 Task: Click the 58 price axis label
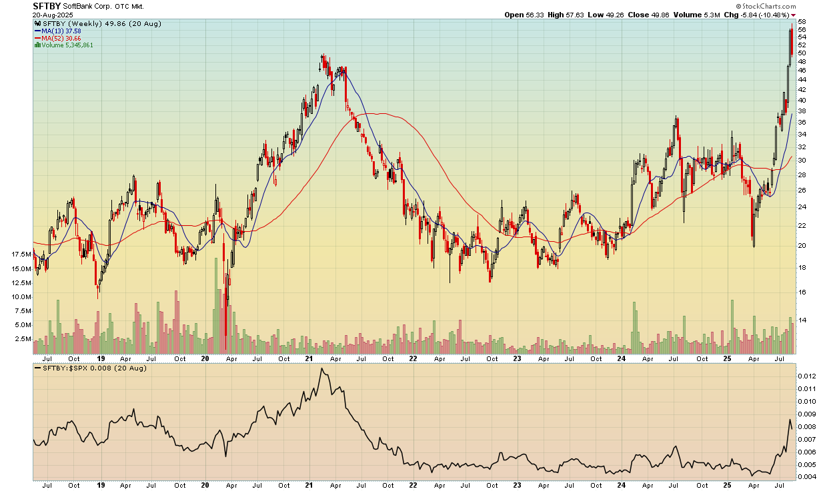point(802,22)
